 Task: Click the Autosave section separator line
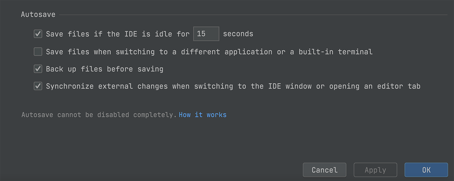click(253, 15)
